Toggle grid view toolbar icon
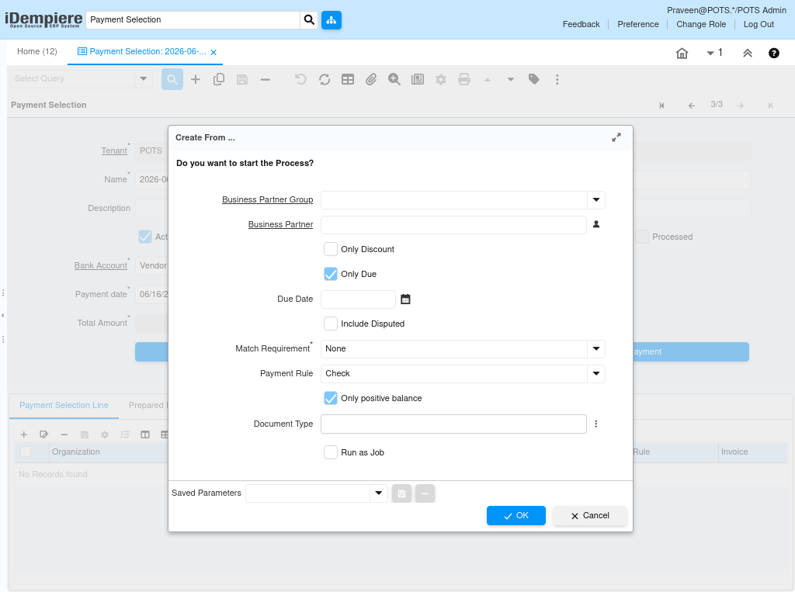The image size is (795, 592). (348, 80)
